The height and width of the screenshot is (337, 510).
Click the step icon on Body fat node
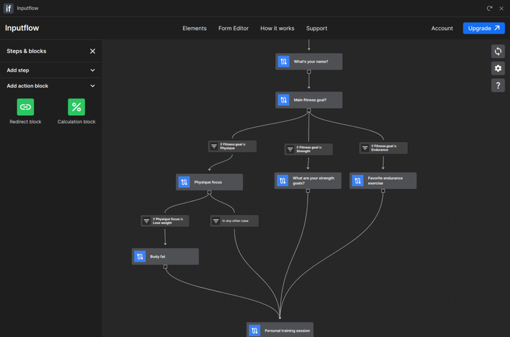point(140,256)
